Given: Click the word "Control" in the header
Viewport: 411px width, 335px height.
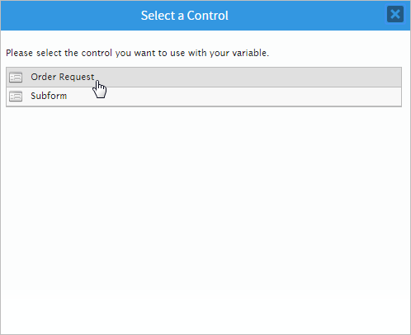Looking at the screenshot, I should pos(208,16).
